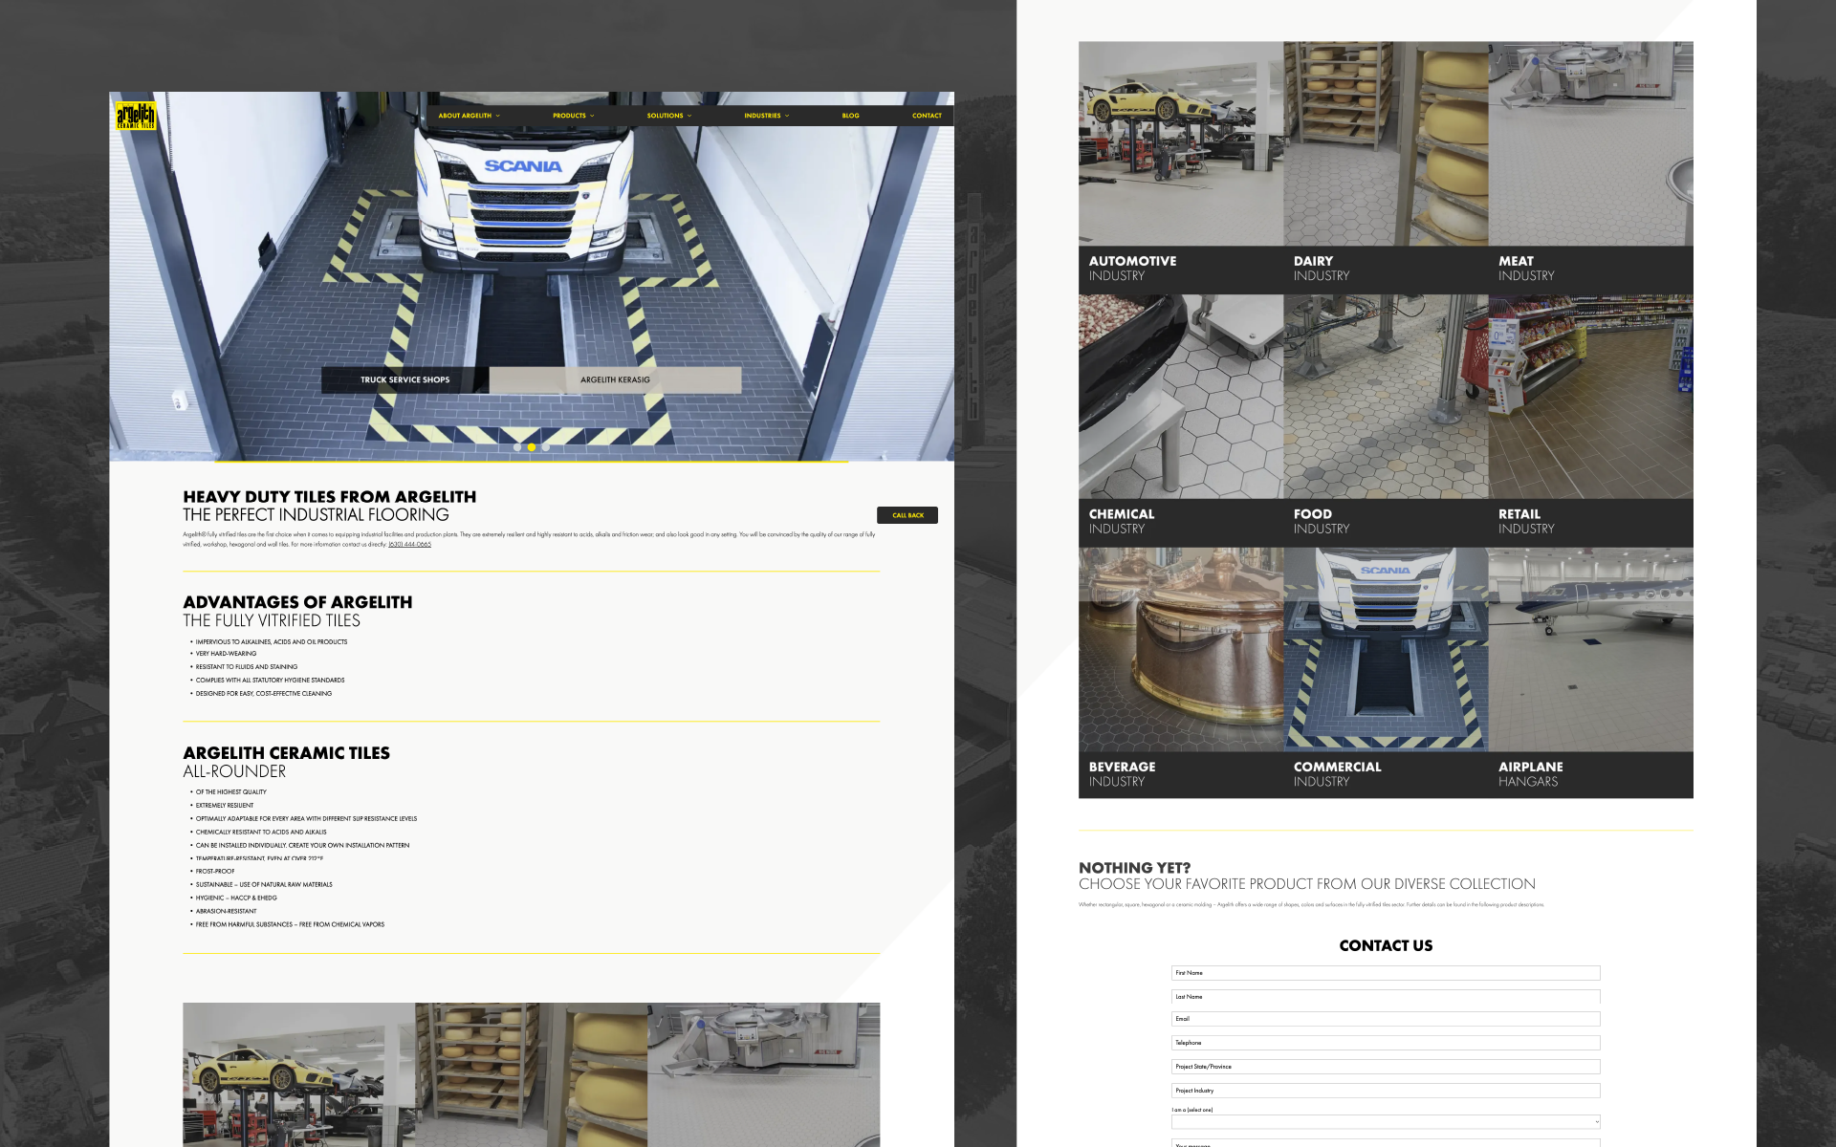Select the first carousel dot

(x=517, y=447)
